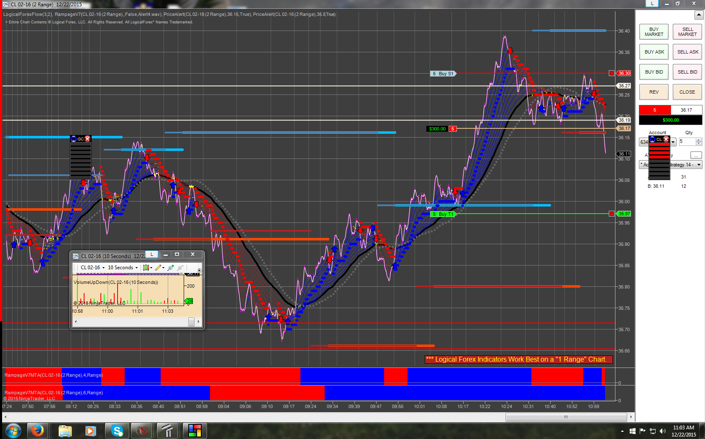Click the SELL ASK button
This screenshot has width=705, height=439.
click(687, 52)
